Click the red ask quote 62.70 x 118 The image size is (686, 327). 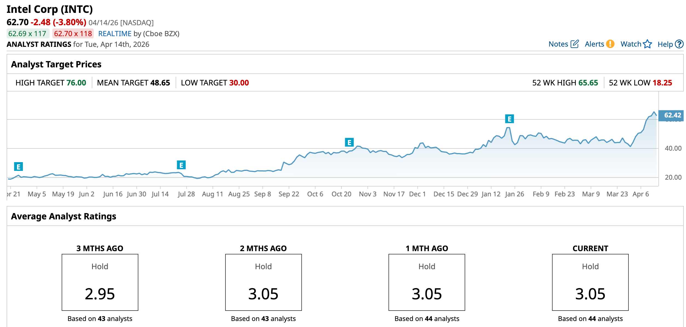coord(73,34)
